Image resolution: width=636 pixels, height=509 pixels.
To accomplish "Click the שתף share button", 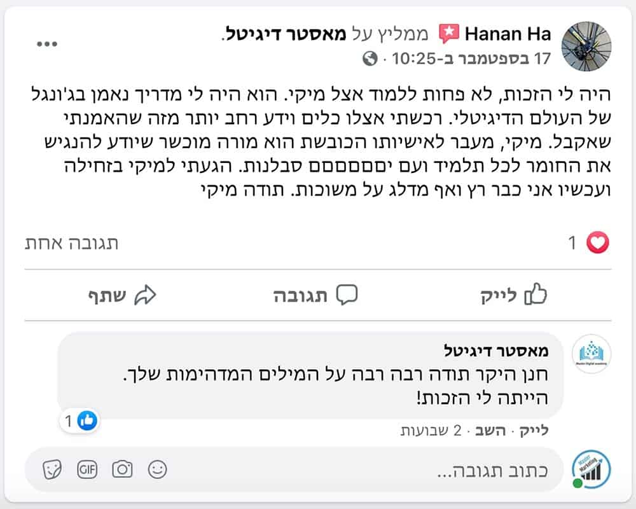I will tap(121, 295).
